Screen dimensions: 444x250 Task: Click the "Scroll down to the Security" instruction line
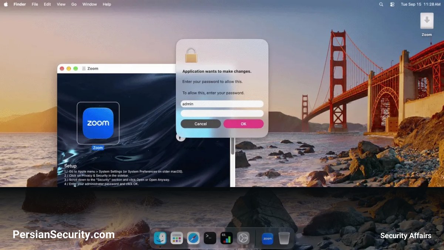117,180
